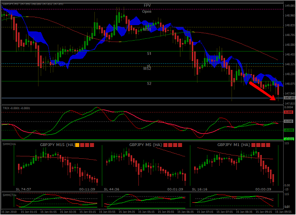Select the 15 Jan 01:55 time label
The image size is (296, 215).
pos(48,212)
